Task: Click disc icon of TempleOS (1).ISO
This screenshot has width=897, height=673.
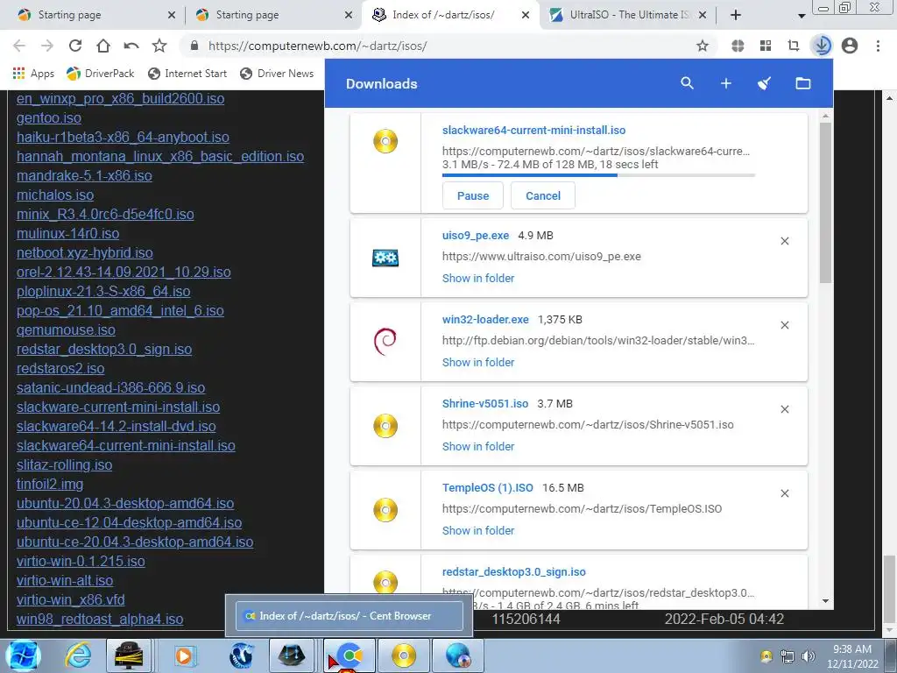Action: [x=385, y=510]
